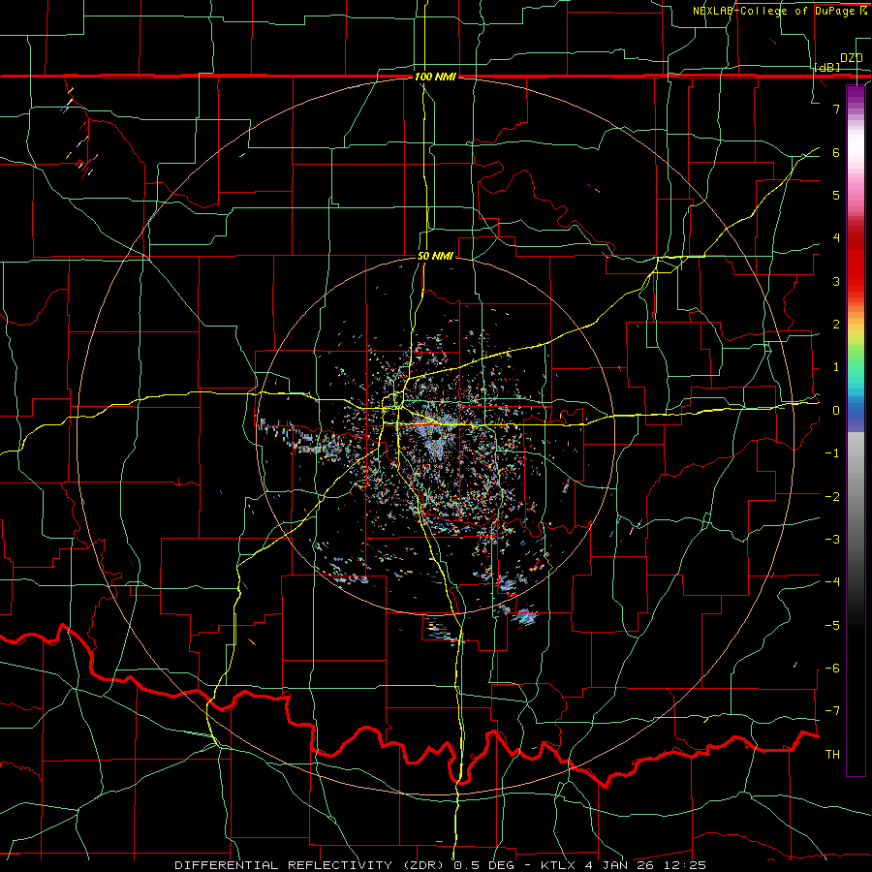Click the -4 value on the color scale

point(832,582)
